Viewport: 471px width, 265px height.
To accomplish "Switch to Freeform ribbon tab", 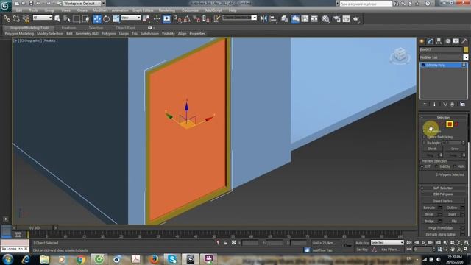I will (68, 28).
